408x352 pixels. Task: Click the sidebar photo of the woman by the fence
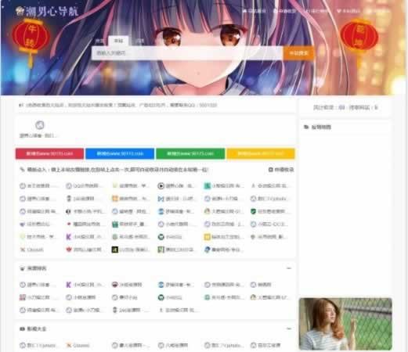(x=345, y=324)
